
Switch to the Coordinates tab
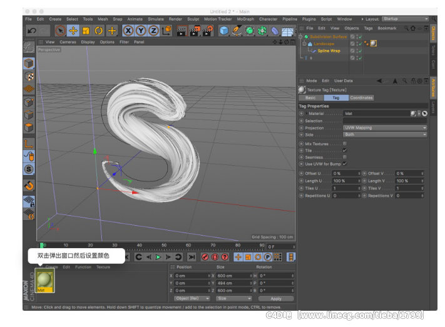(x=361, y=98)
